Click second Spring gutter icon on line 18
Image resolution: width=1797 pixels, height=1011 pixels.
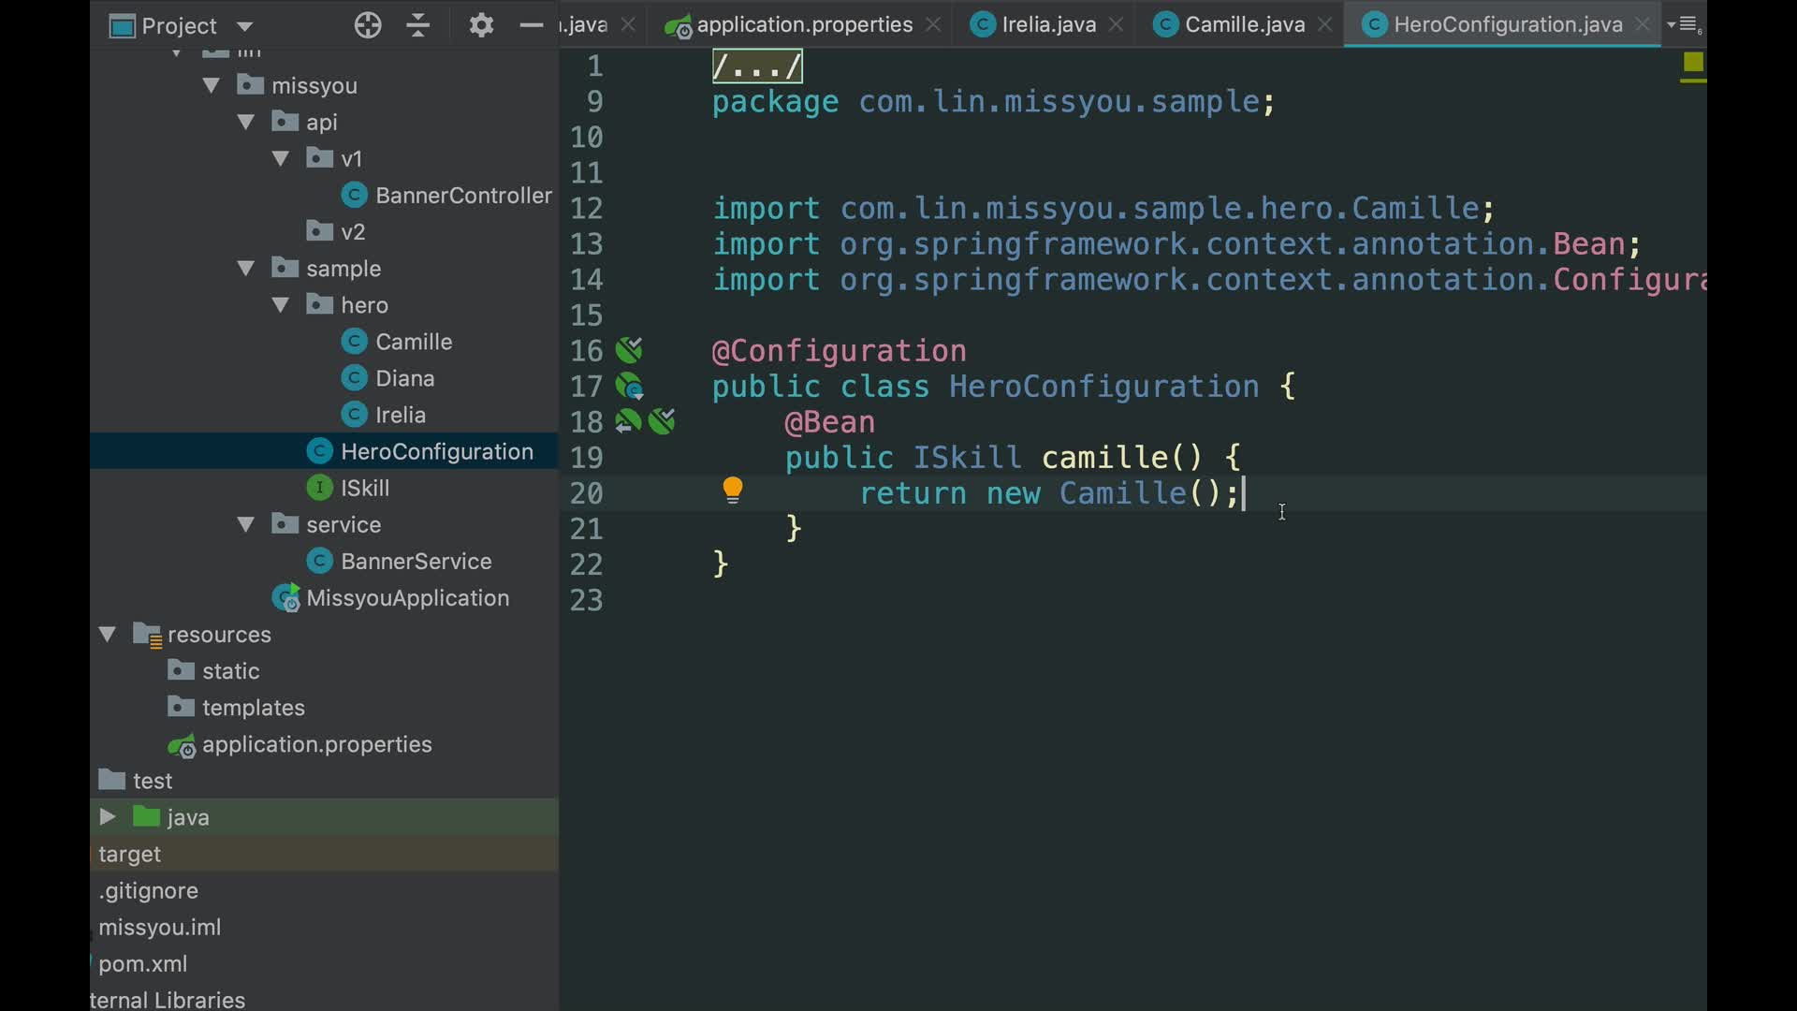pyautogui.click(x=662, y=422)
